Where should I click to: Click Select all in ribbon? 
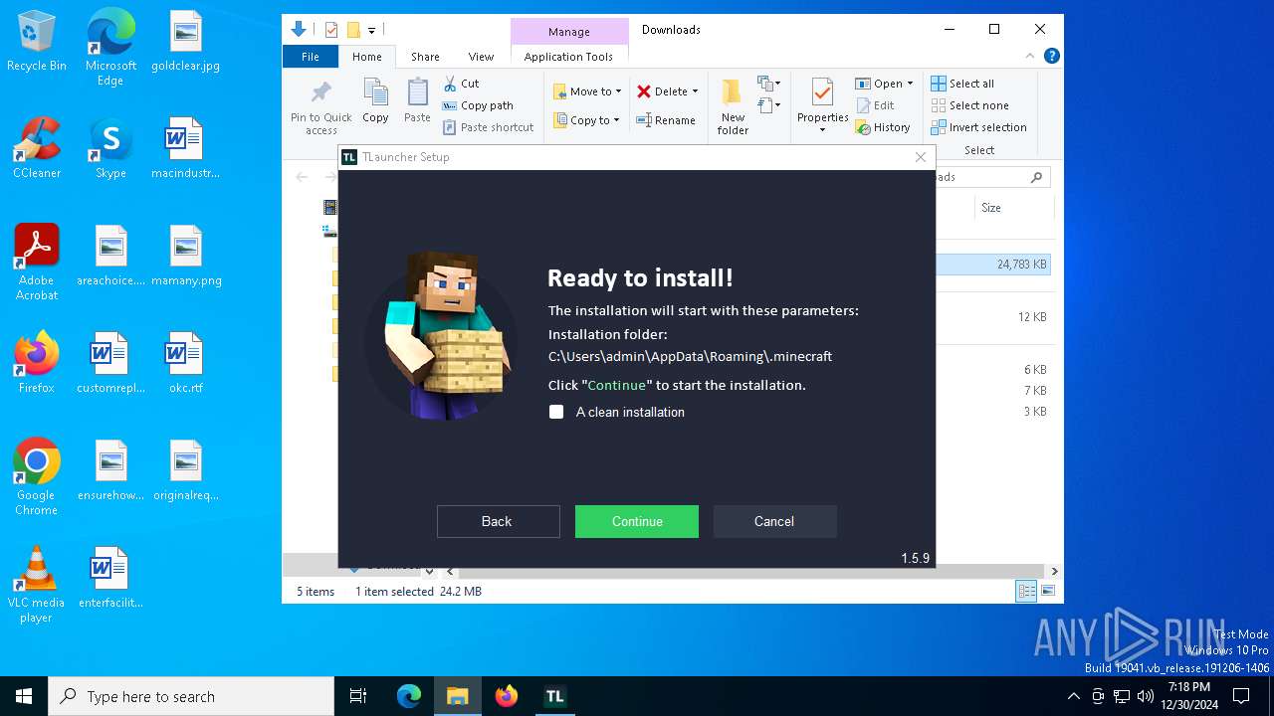pos(962,84)
